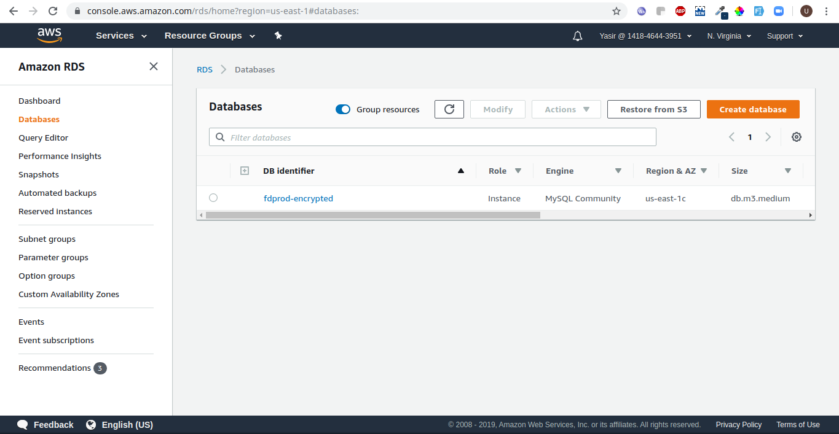Viewport: 839px width, 434px height.
Task: Click the pin shortcut icon in navbar
Action: [278, 36]
